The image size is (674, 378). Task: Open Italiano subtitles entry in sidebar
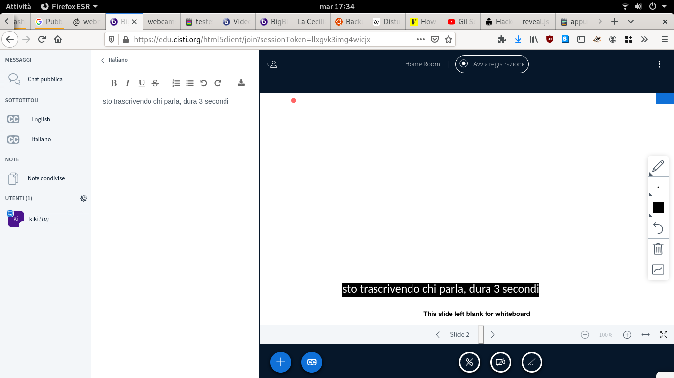click(x=45, y=139)
